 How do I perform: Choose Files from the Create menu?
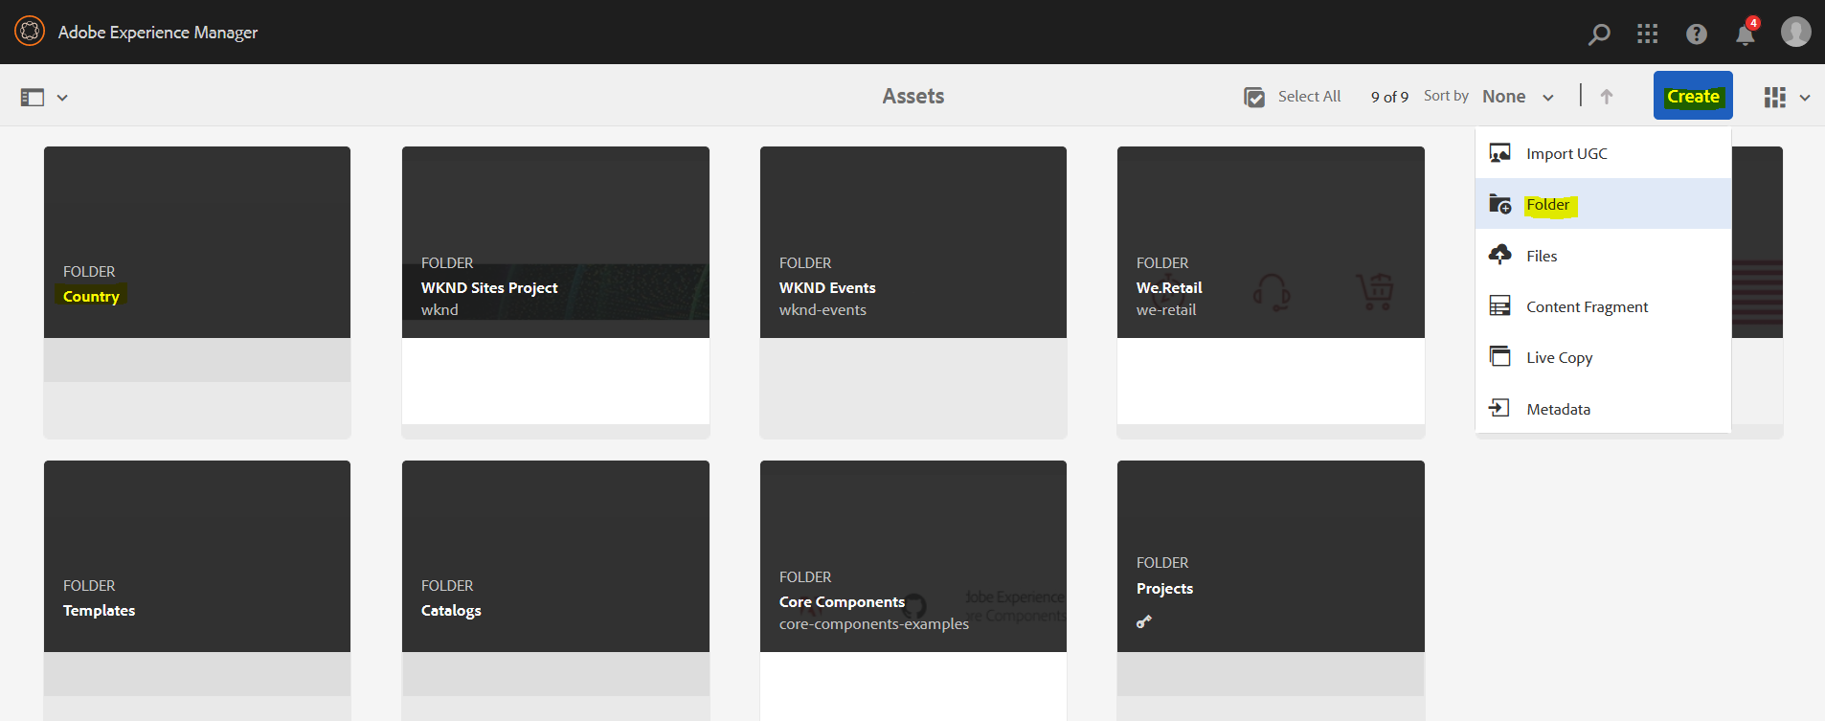point(1603,256)
